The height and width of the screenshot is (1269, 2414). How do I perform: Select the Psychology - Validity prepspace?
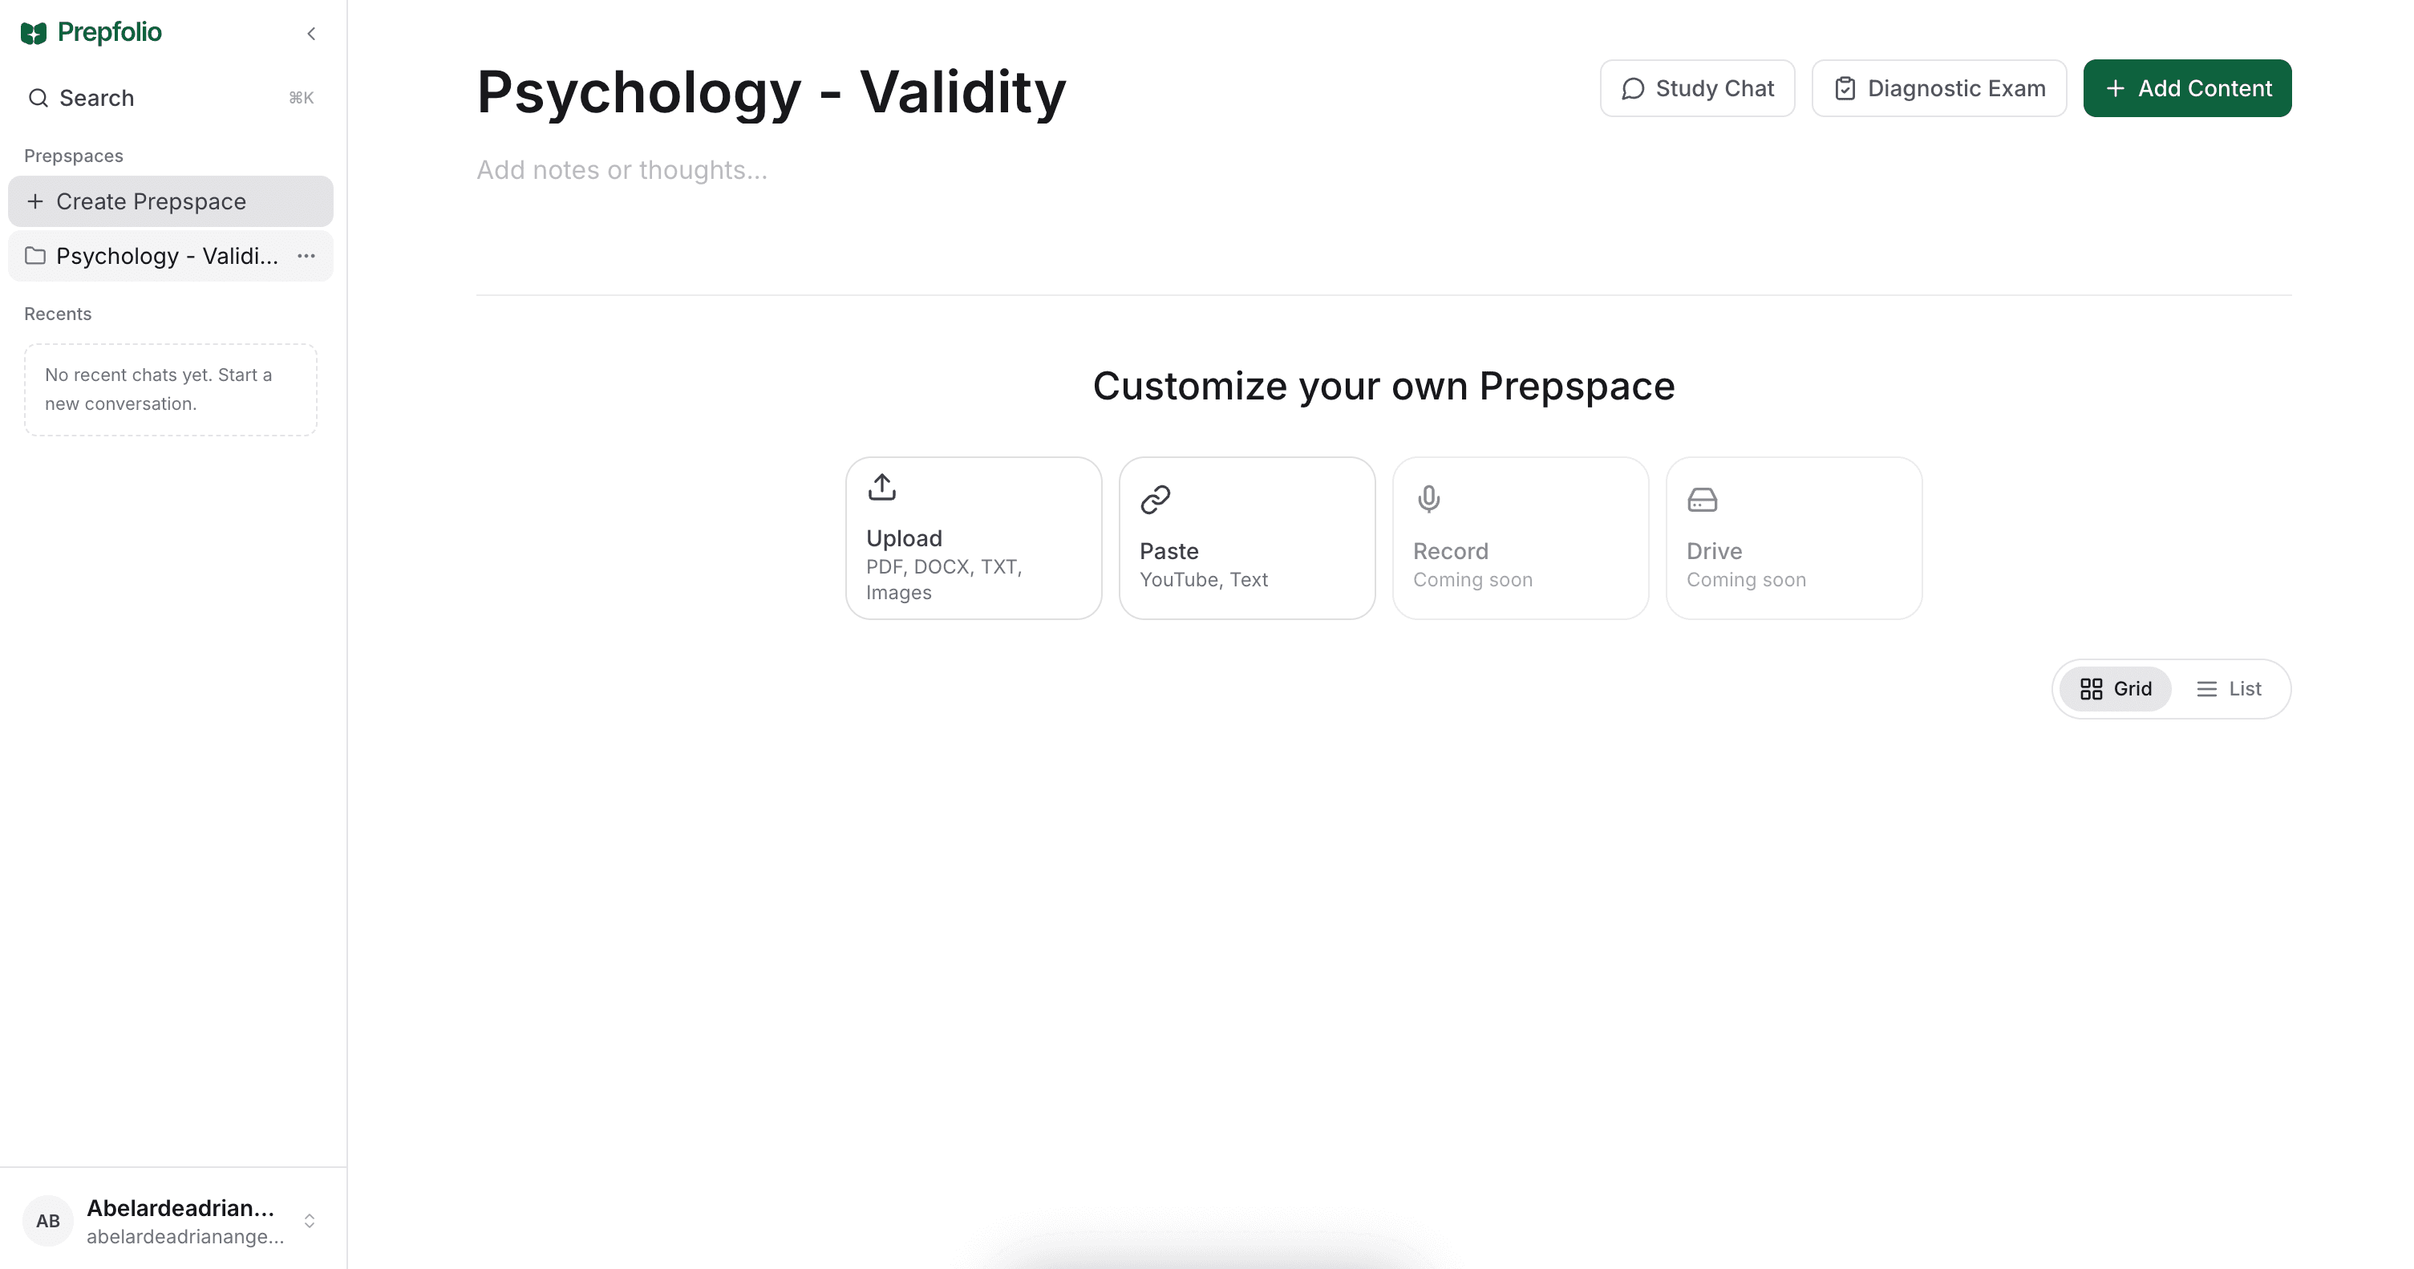pyautogui.click(x=155, y=256)
